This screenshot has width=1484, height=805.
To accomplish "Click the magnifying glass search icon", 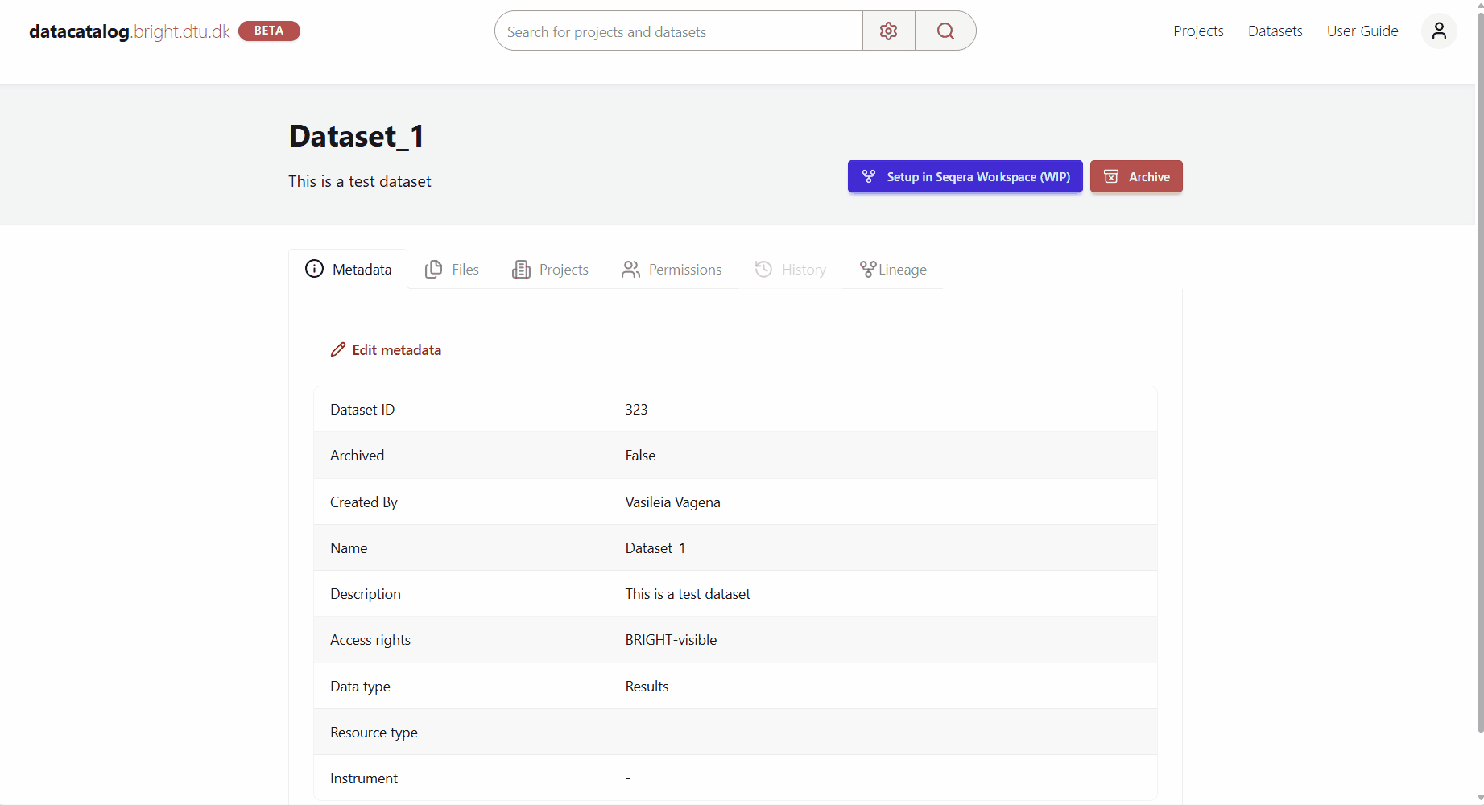I will click(x=945, y=31).
